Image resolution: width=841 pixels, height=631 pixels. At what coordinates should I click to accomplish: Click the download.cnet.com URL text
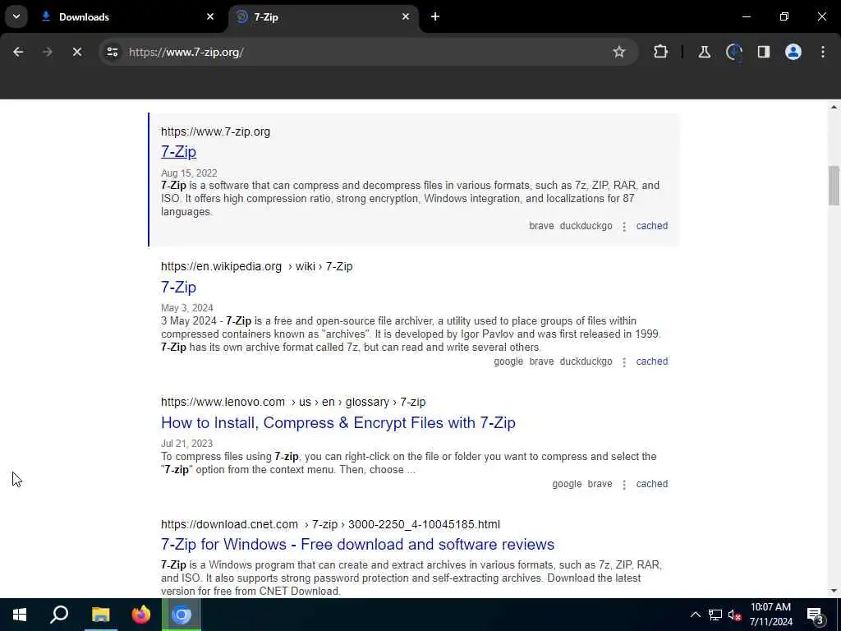pyautogui.click(x=330, y=525)
